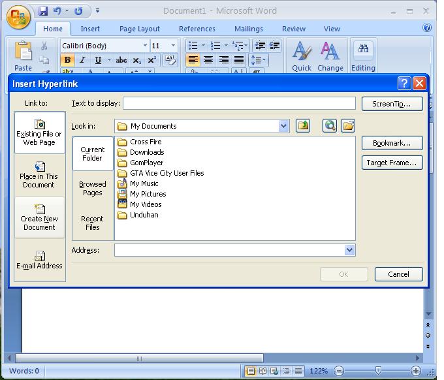Viewport: 444px width, 380px height.
Task: Undo the last action
Action: click(57, 11)
